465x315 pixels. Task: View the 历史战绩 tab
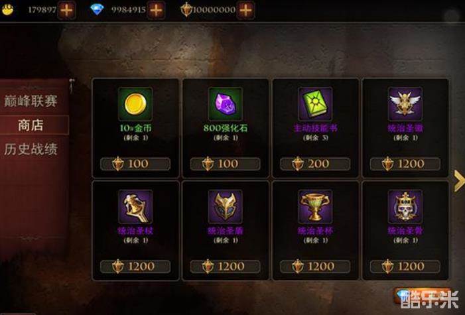pos(31,149)
